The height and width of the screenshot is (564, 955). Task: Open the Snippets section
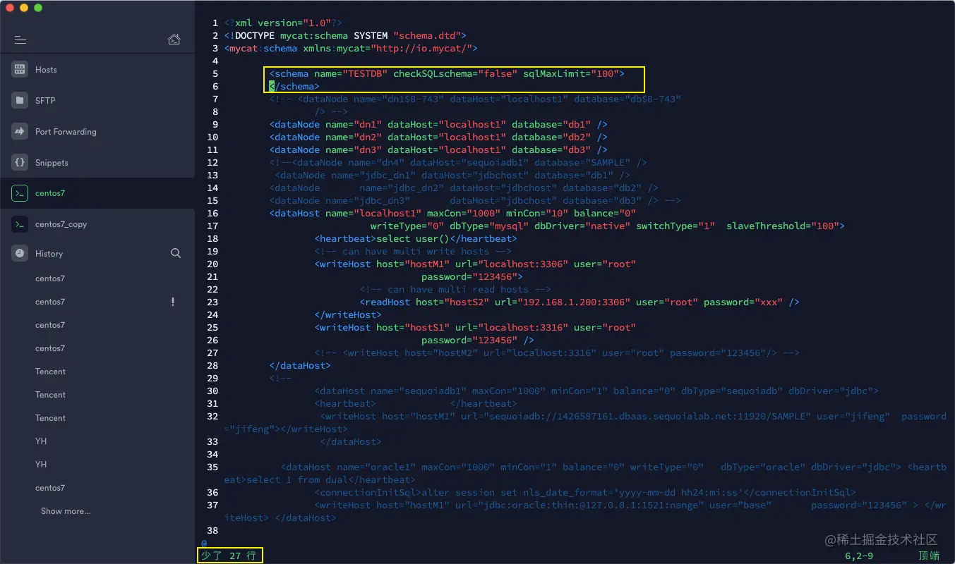pos(97,163)
